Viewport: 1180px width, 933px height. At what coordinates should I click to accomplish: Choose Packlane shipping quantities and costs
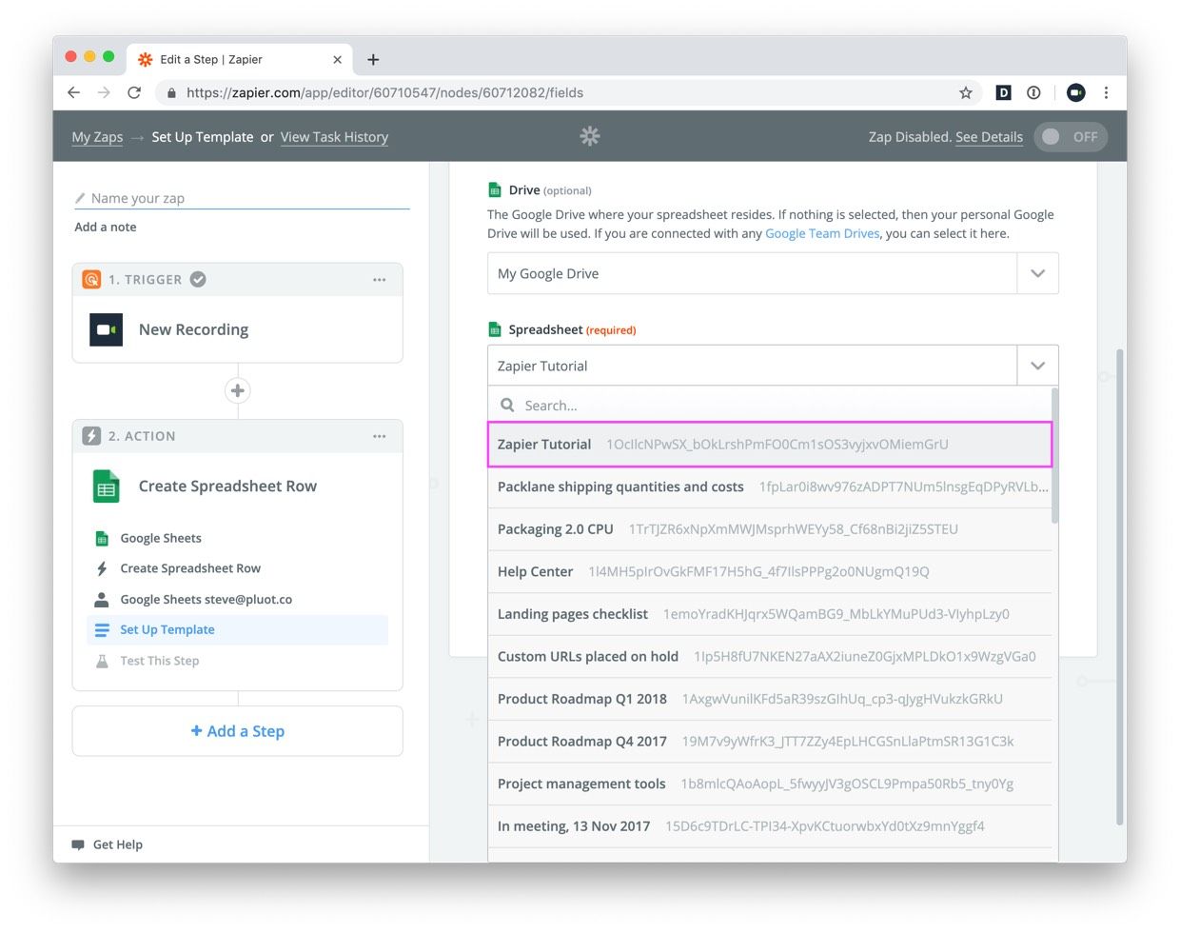click(x=770, y=486)
